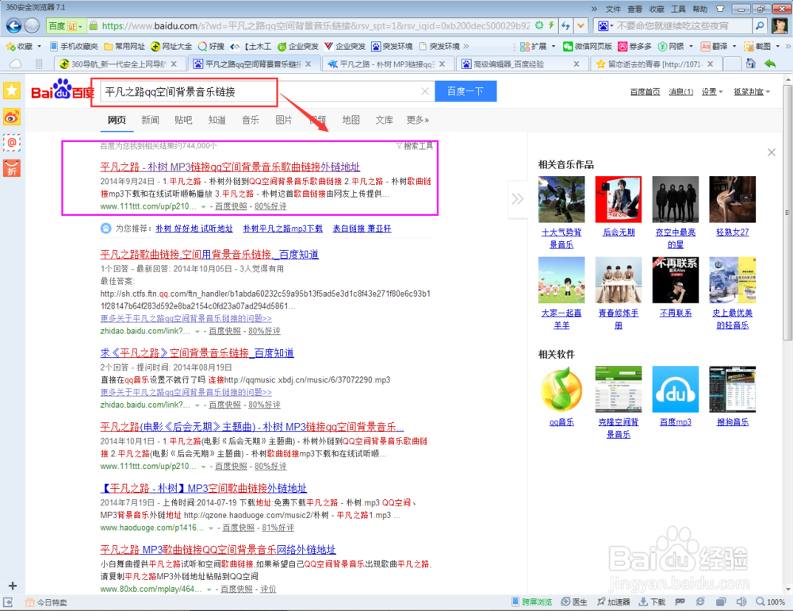Select the 音乐 search category tab

(251, 120)
